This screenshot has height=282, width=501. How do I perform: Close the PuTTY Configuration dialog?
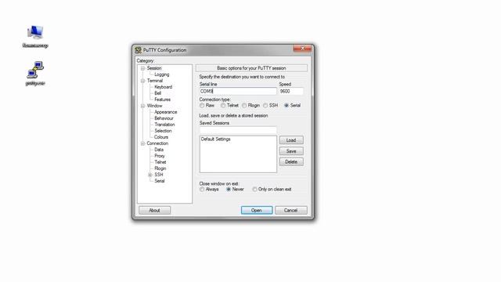(x=302, y=49)
